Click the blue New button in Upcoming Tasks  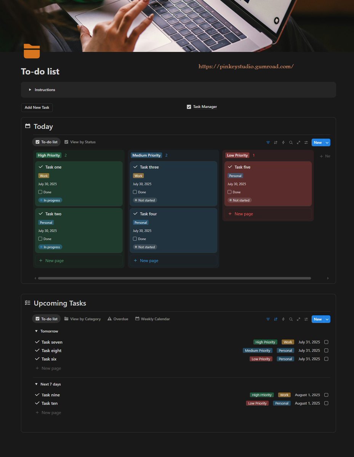pyautogui.click(x=318, y=319)
